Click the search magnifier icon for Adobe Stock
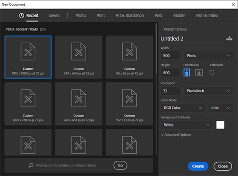 pos(31,166)
